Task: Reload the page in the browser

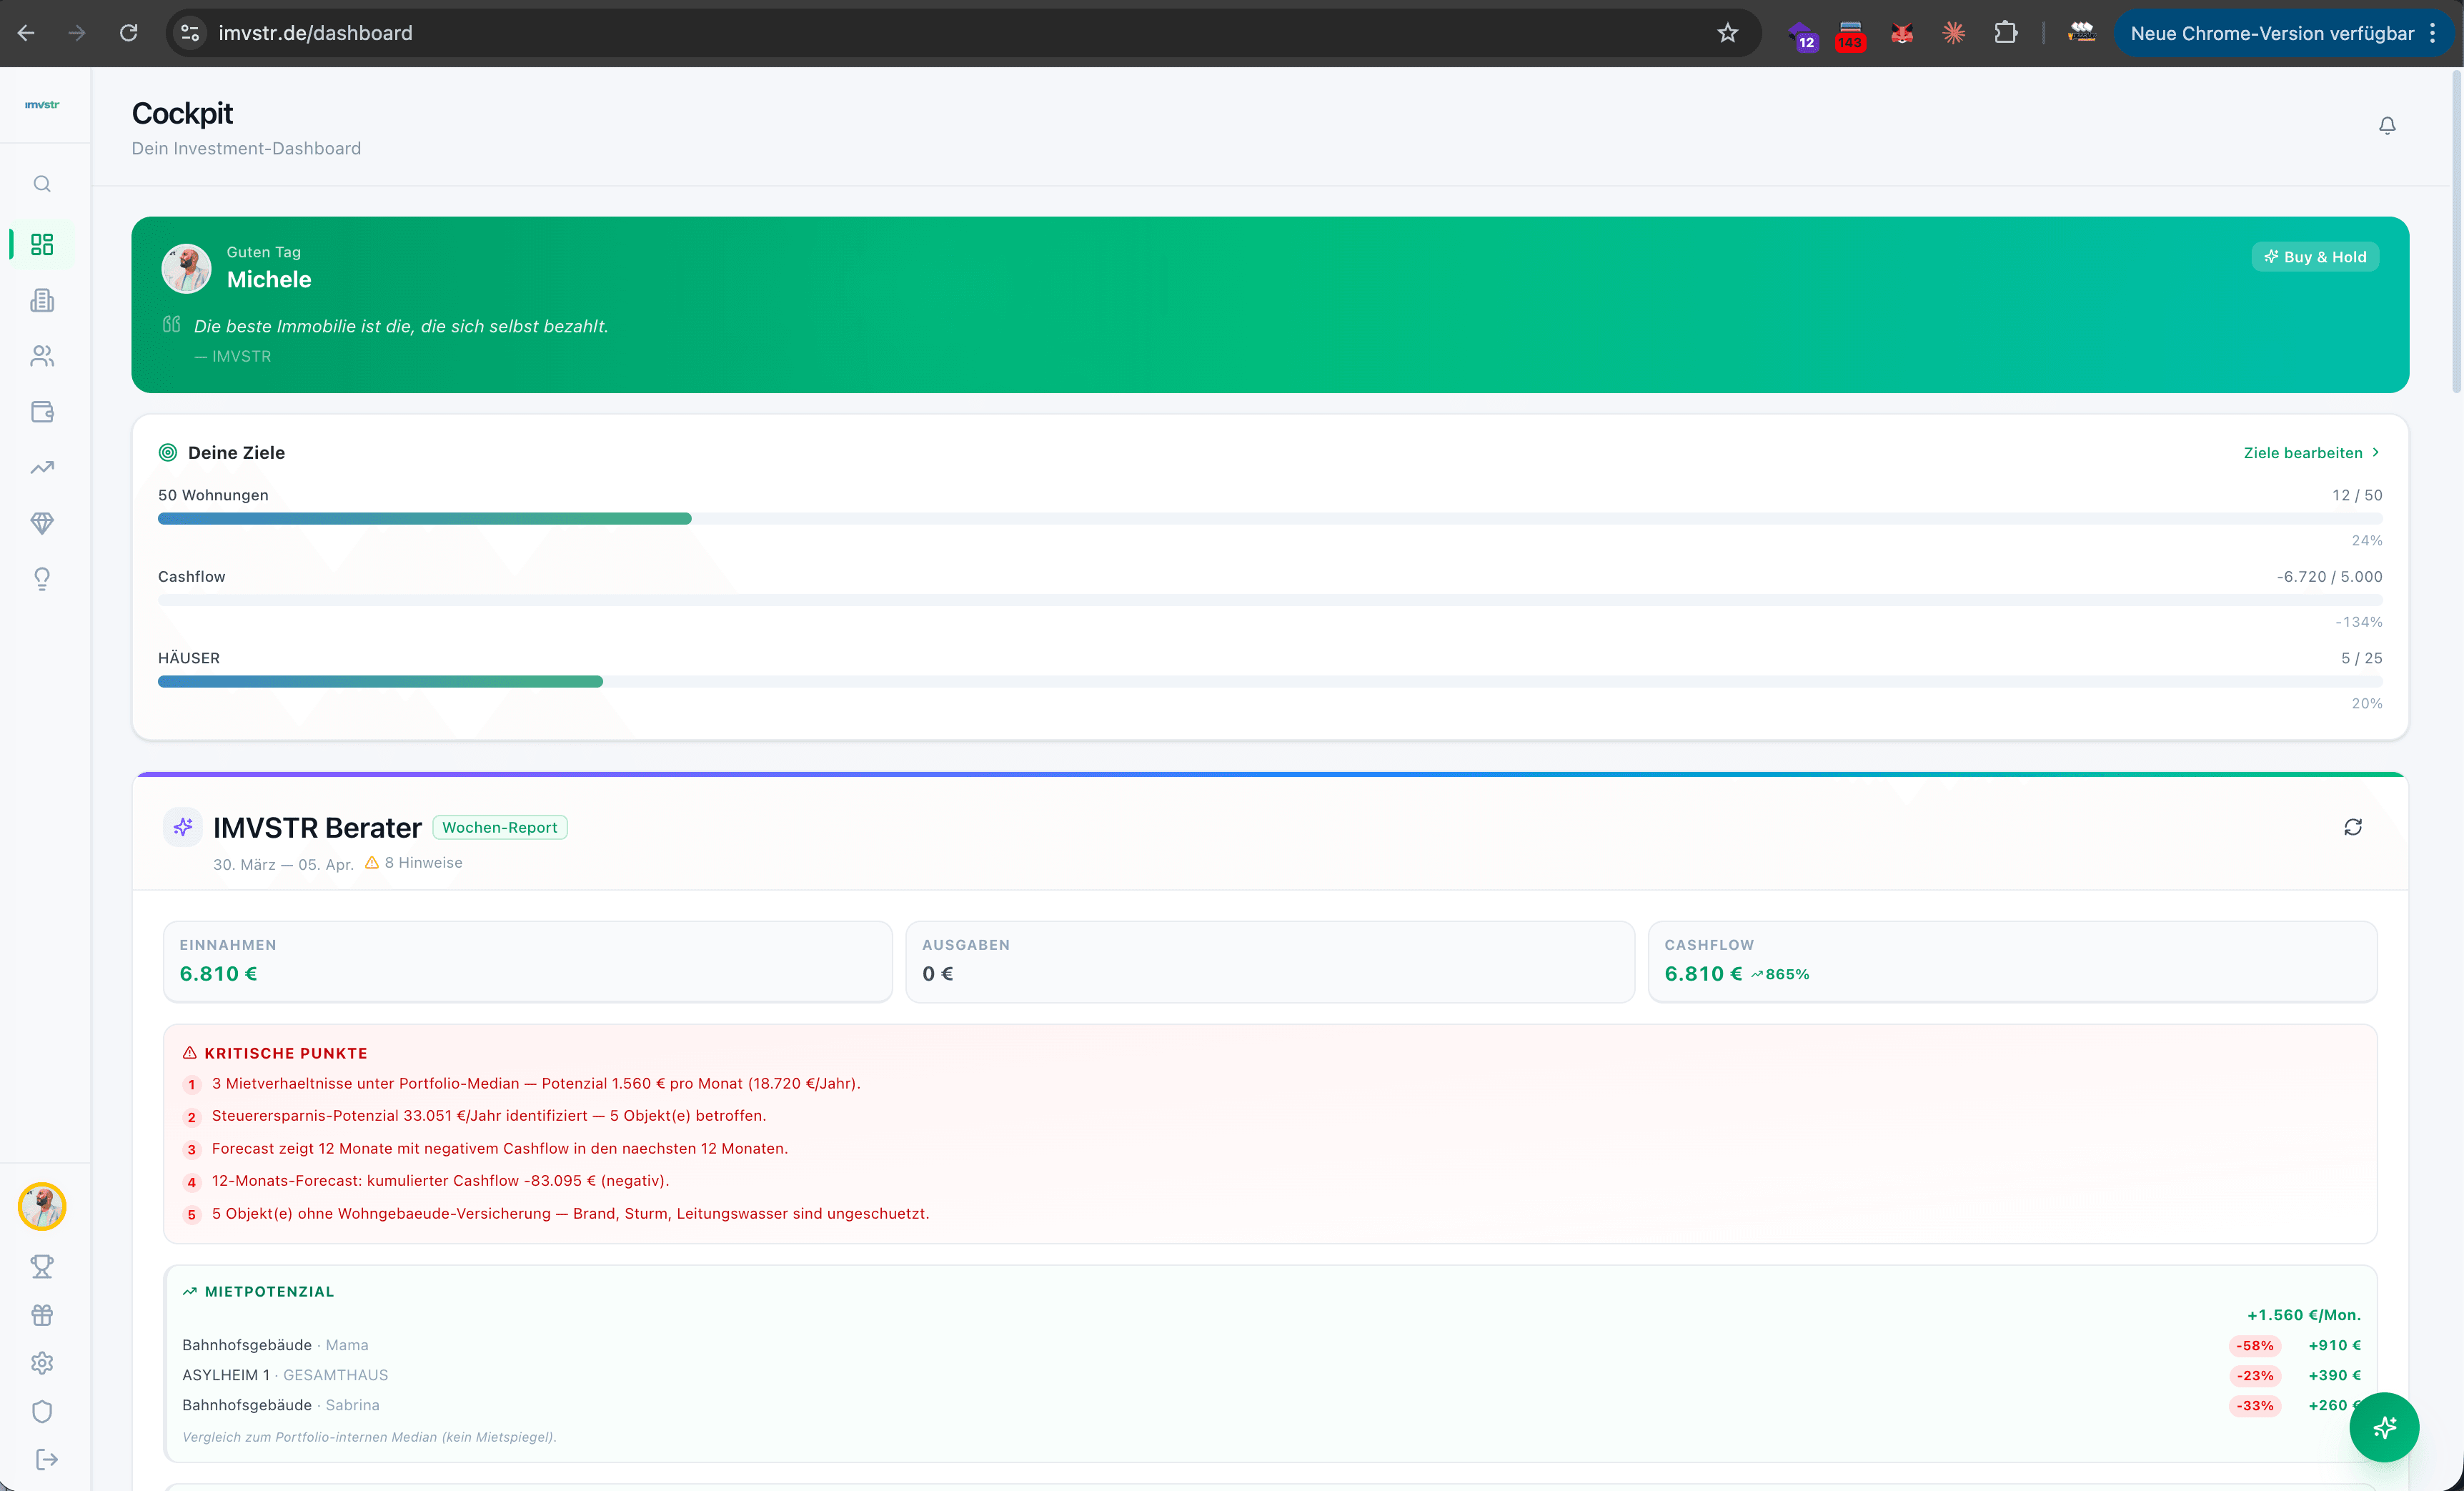Action: coord(128,33)
